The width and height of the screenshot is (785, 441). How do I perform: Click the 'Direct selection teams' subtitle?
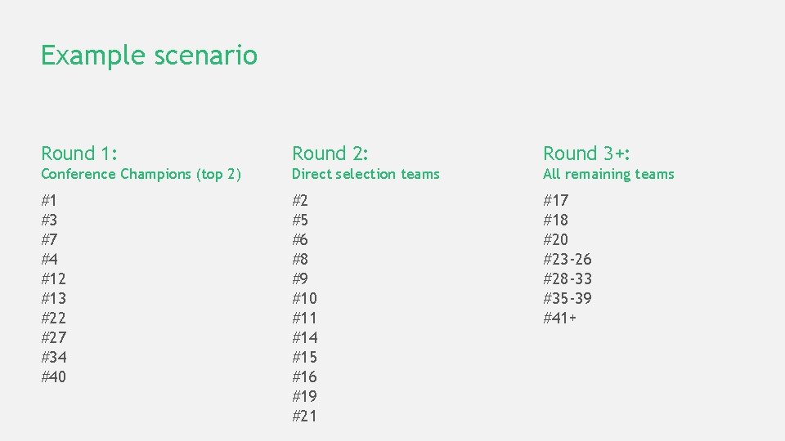point(366,174)
